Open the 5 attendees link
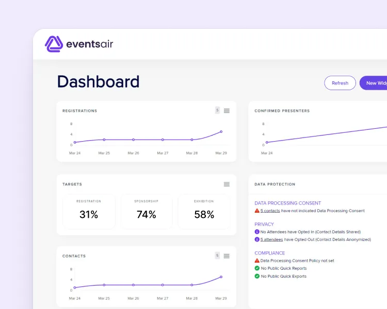 [x=271, y=239]
